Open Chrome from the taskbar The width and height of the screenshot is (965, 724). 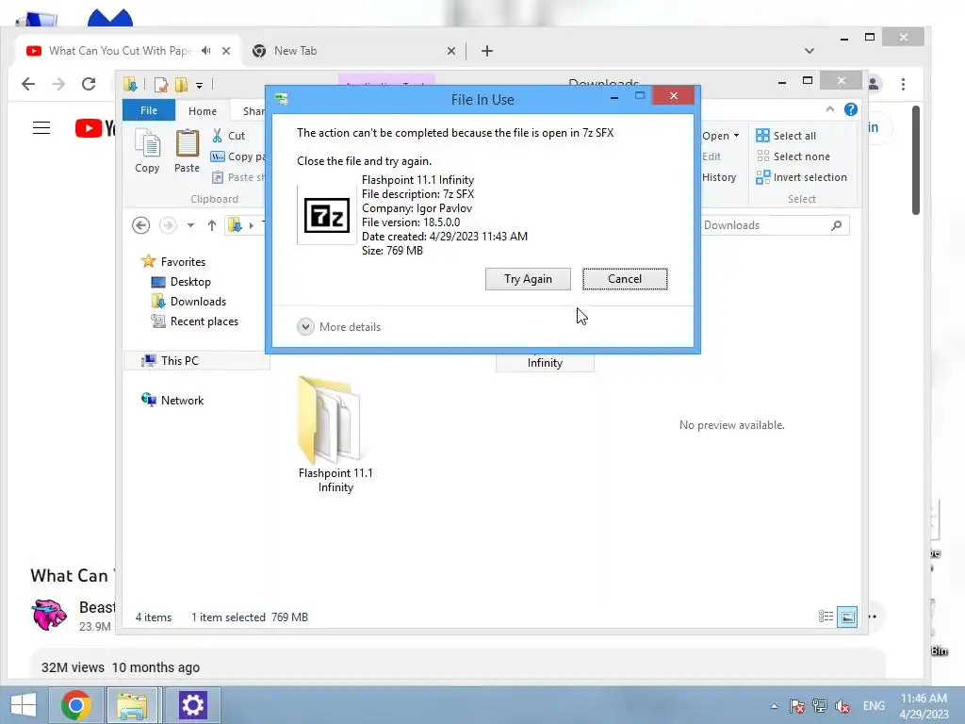tap(76, 705)
